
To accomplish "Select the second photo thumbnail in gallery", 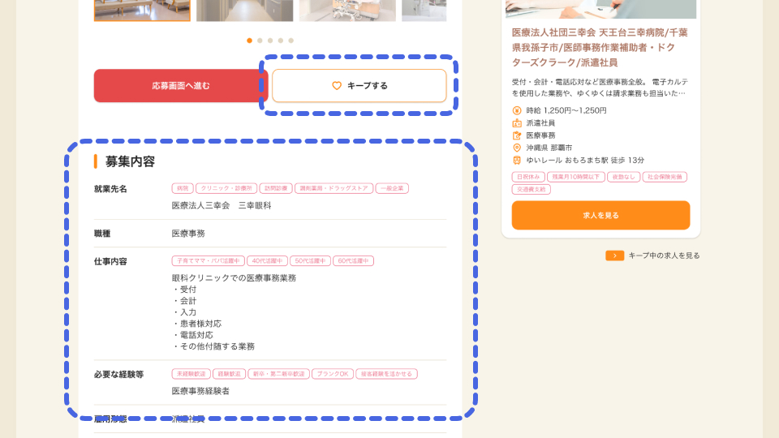I will tap(244, 10).
